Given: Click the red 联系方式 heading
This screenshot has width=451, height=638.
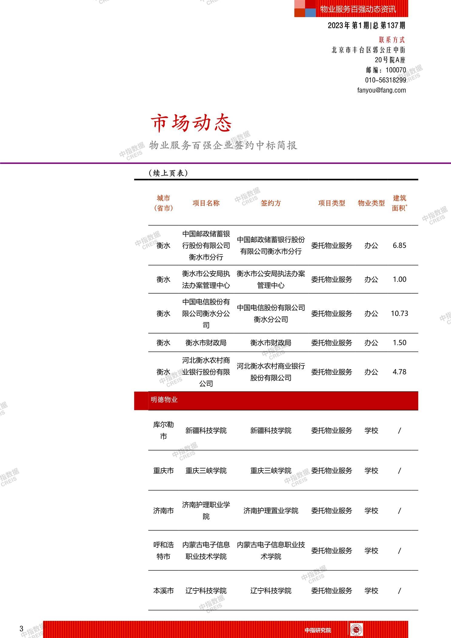Looking at the screenshot, I should pyautogui.click(x=392, y=40).
